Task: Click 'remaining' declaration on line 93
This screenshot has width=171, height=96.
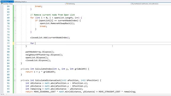Action: 36,89
